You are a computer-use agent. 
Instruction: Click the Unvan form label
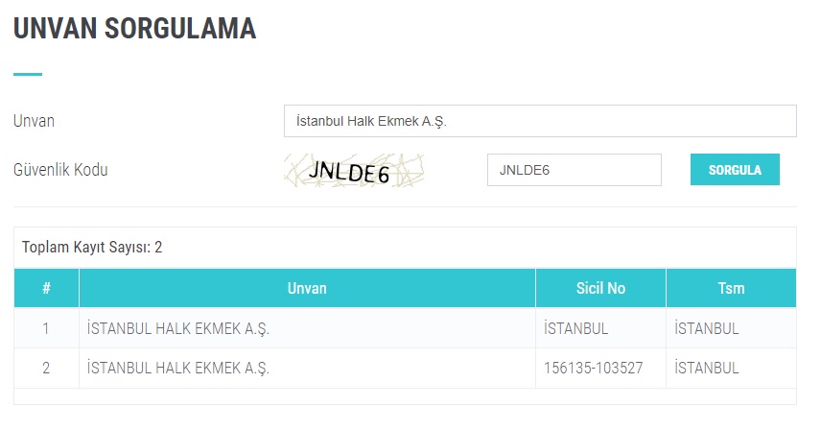[x=34, y=122]
